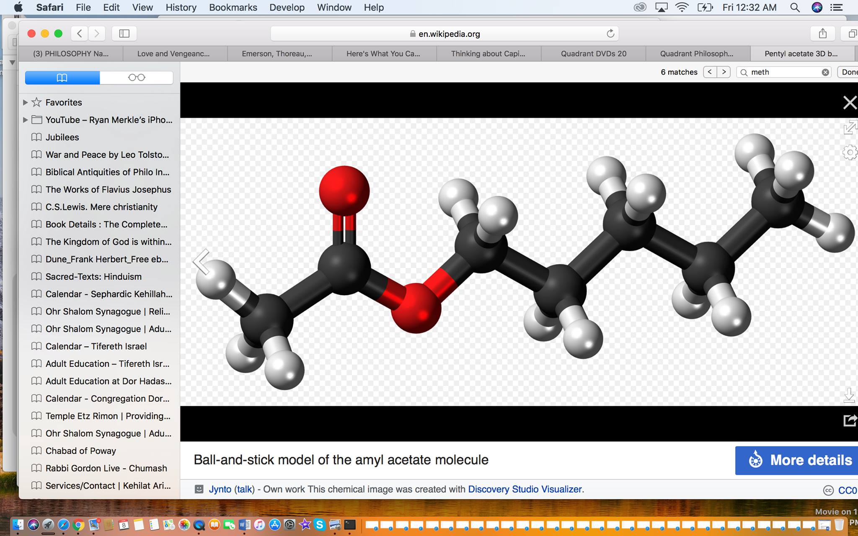Switch sidebar to Bookmarks view

(62, 77)
